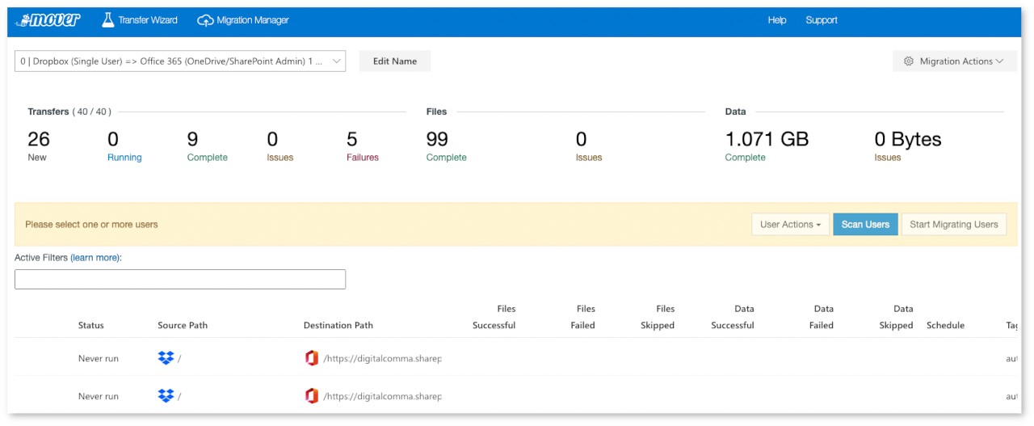Open the Support menu item
The width and height of the screenshot is (1034, 426).
tap(822, 20)
